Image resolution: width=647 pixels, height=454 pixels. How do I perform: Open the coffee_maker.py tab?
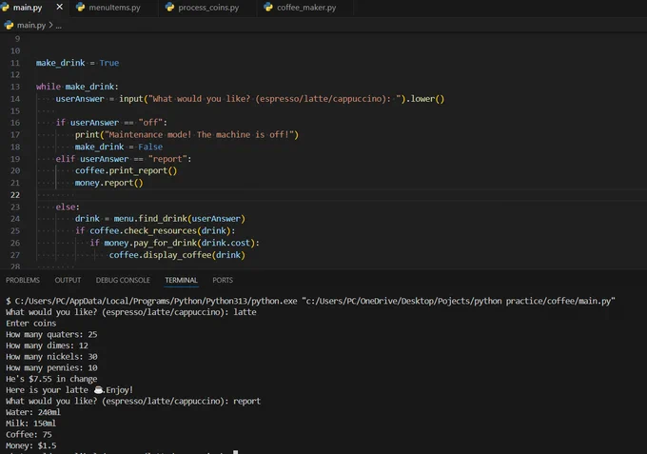[306, 8]
